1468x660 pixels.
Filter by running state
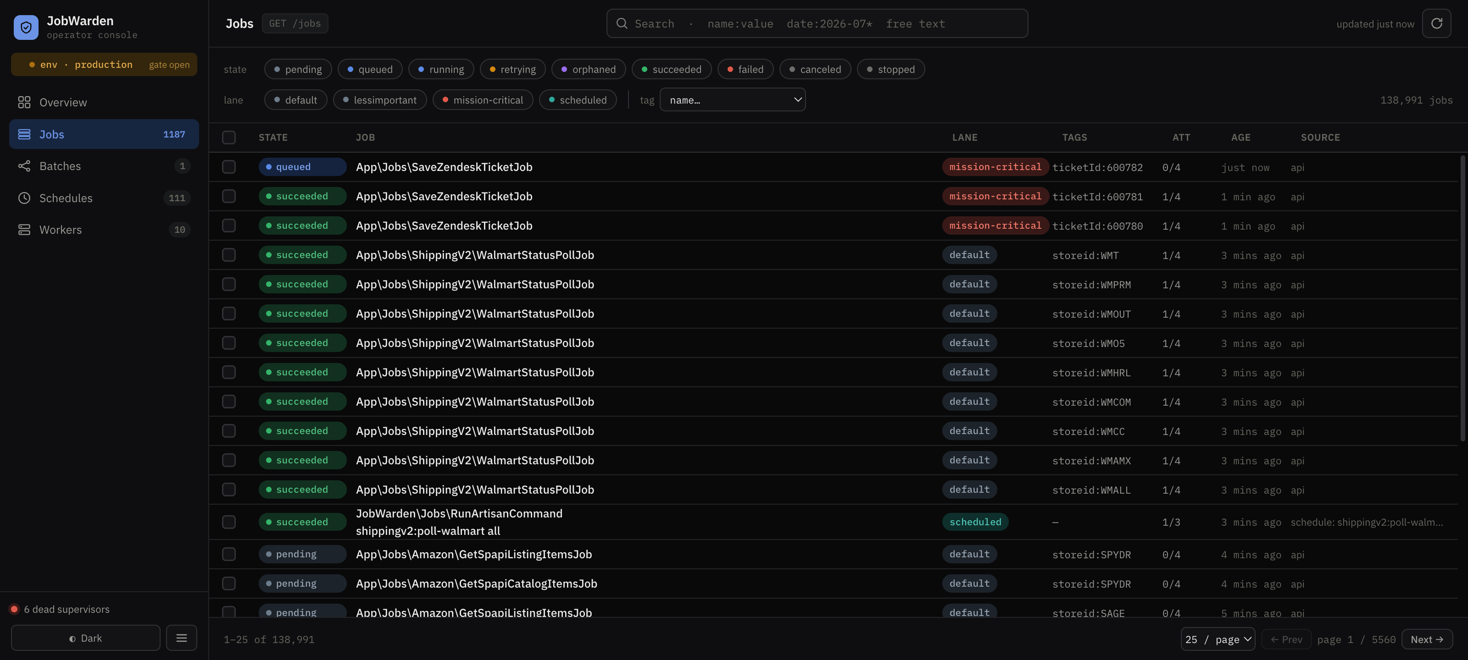click(441, 69)
